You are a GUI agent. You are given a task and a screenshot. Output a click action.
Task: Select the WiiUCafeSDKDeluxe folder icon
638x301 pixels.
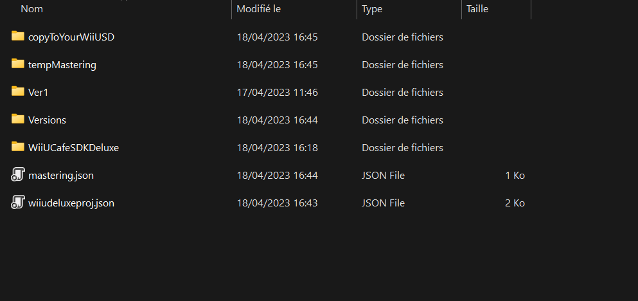(x=17, y=147)
